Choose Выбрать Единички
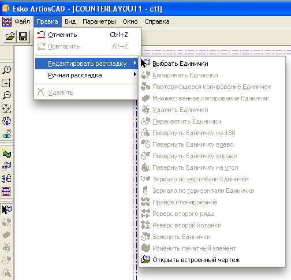Viewport: 291px width, 280px height. pyautogui.click(x=212, y=64)
